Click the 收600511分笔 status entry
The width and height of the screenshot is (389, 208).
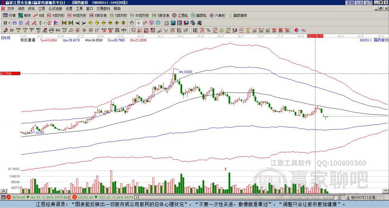[363, 197]
